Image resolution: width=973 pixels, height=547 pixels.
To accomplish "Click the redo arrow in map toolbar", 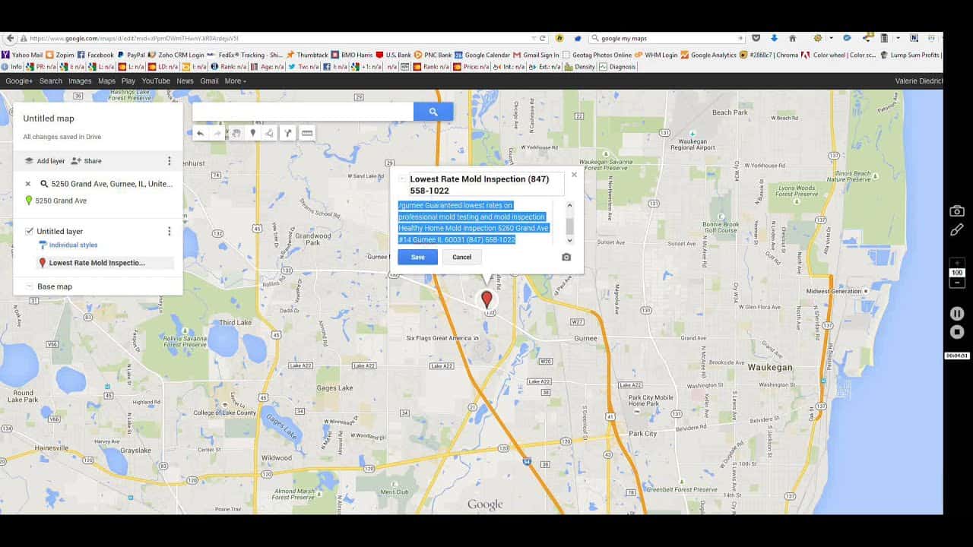I will (x=217, y=133).
